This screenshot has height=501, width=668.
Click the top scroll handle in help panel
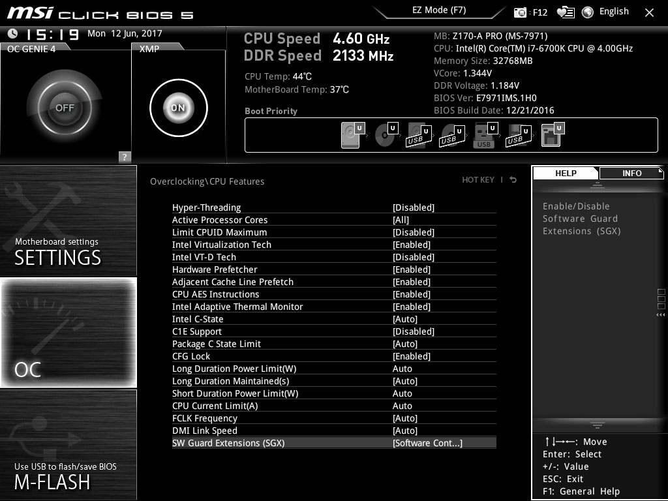point(598,185)
